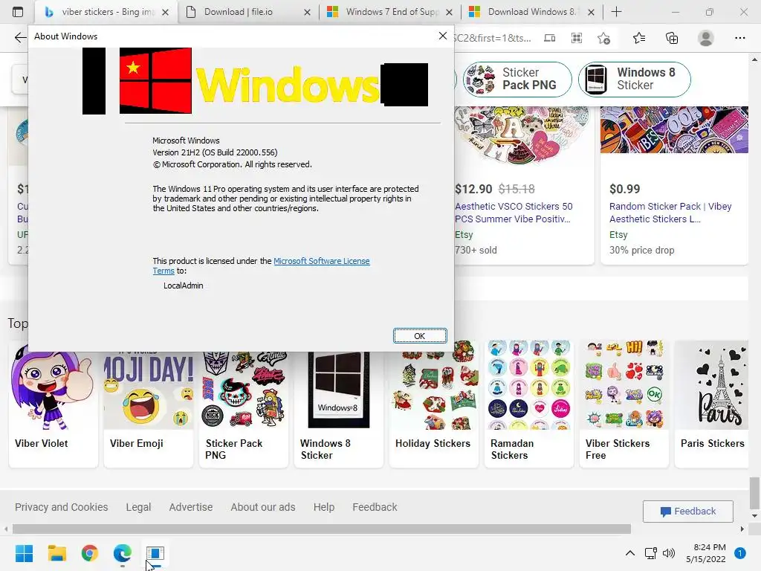Image resolution: width=761 pixels, height=571 pixels.
Task: Click OK in About Windows dialog
Action: [x=420, y=335]
